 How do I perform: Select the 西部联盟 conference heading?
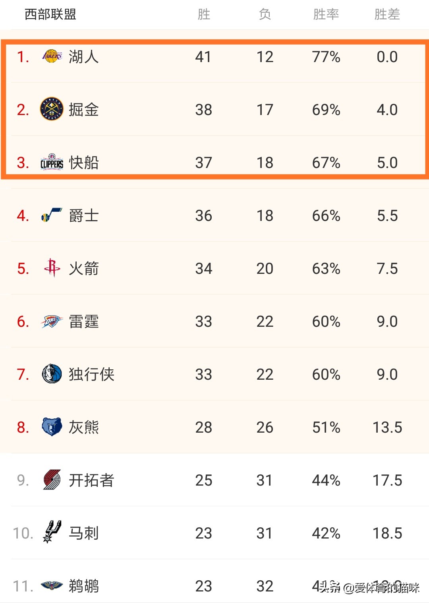[50, 14]
